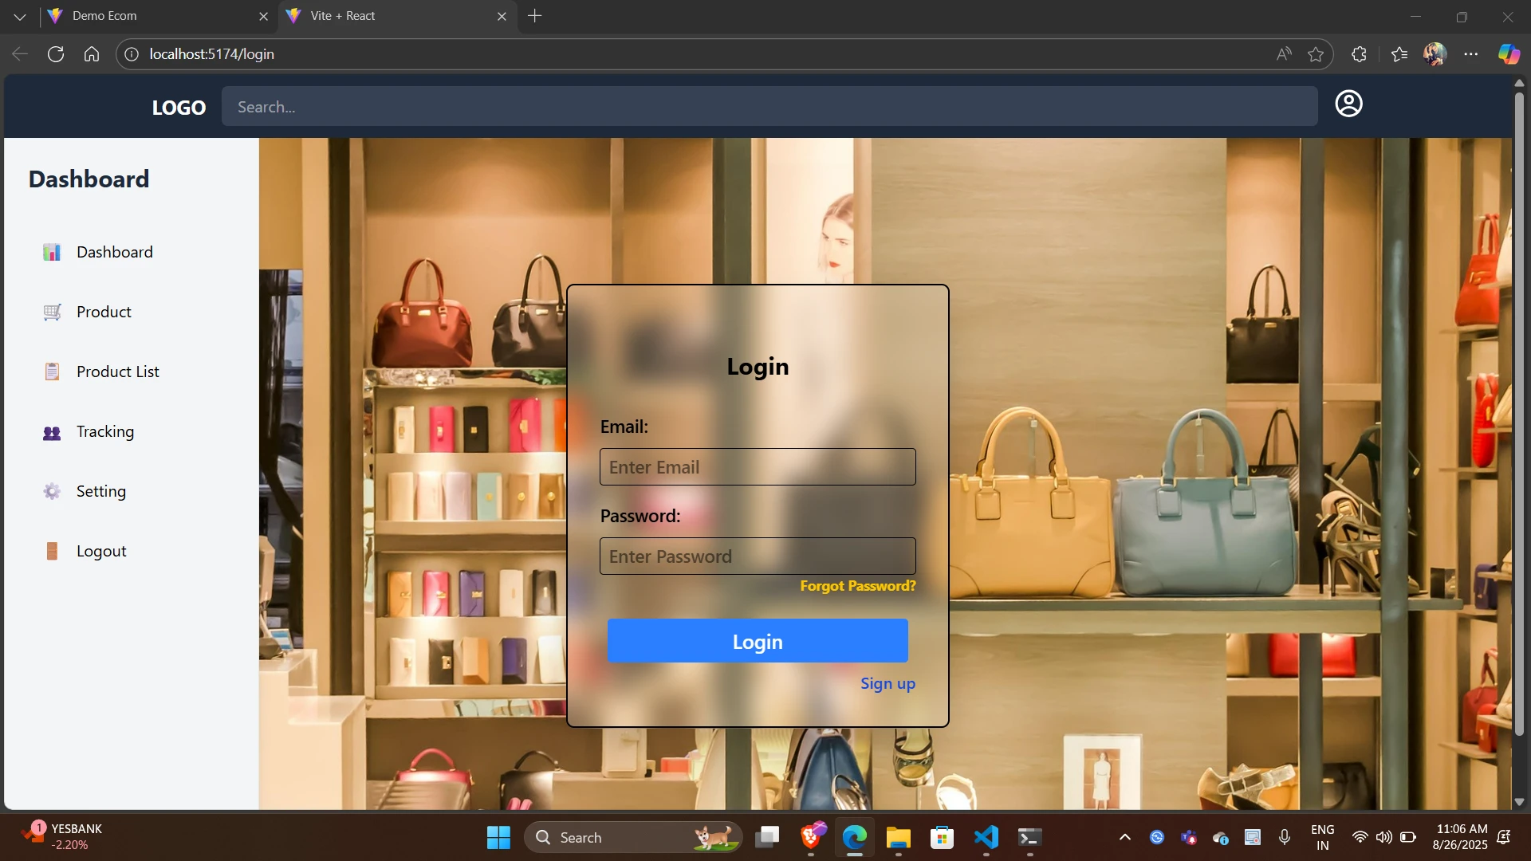Click the user profile icon in header
1531x861 pixels.
click(x=1348, y=104)
